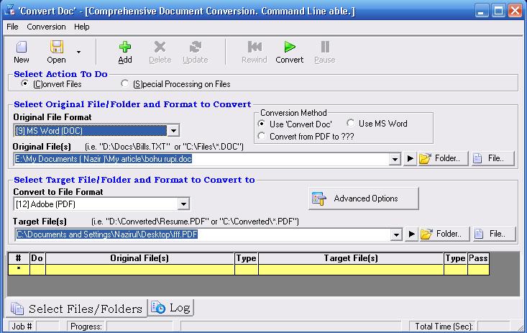Switch to Select Files/Folders tab
The image size is (527, 333).
coord(77,309)
